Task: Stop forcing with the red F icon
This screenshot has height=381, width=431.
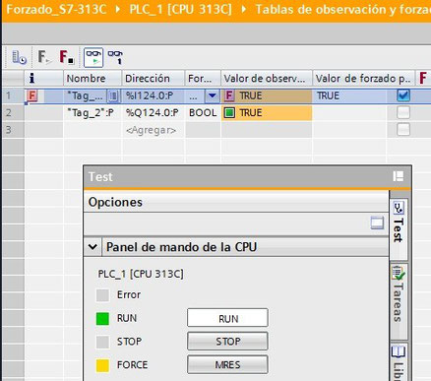Action: click(x=67, y=57)
